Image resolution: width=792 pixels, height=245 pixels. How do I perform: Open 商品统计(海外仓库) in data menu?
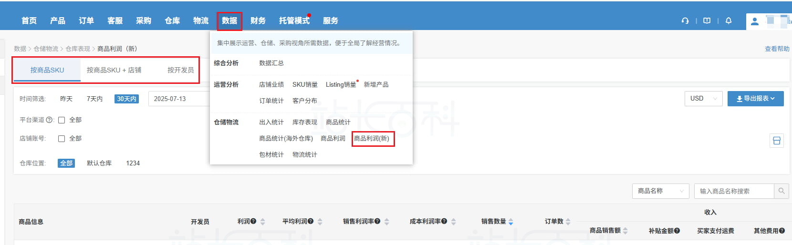coord(286,138)
